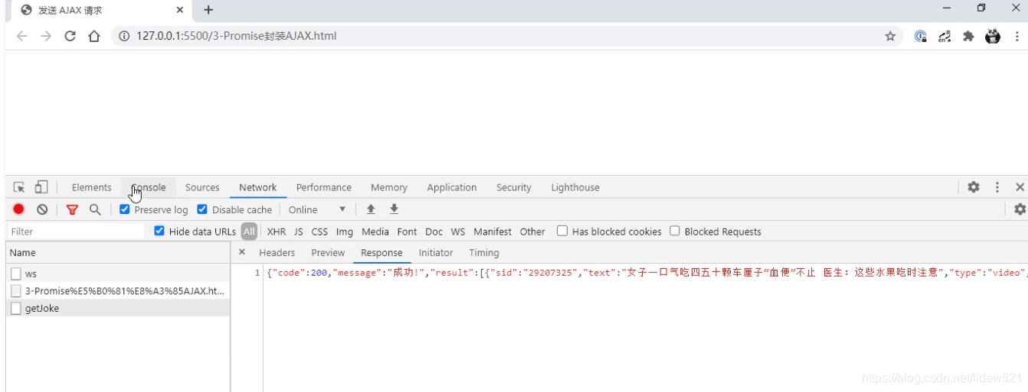Screen dimensions: 1028x392
Task: Close the 发送 AJAX 请求 tab
Action: 180,10
